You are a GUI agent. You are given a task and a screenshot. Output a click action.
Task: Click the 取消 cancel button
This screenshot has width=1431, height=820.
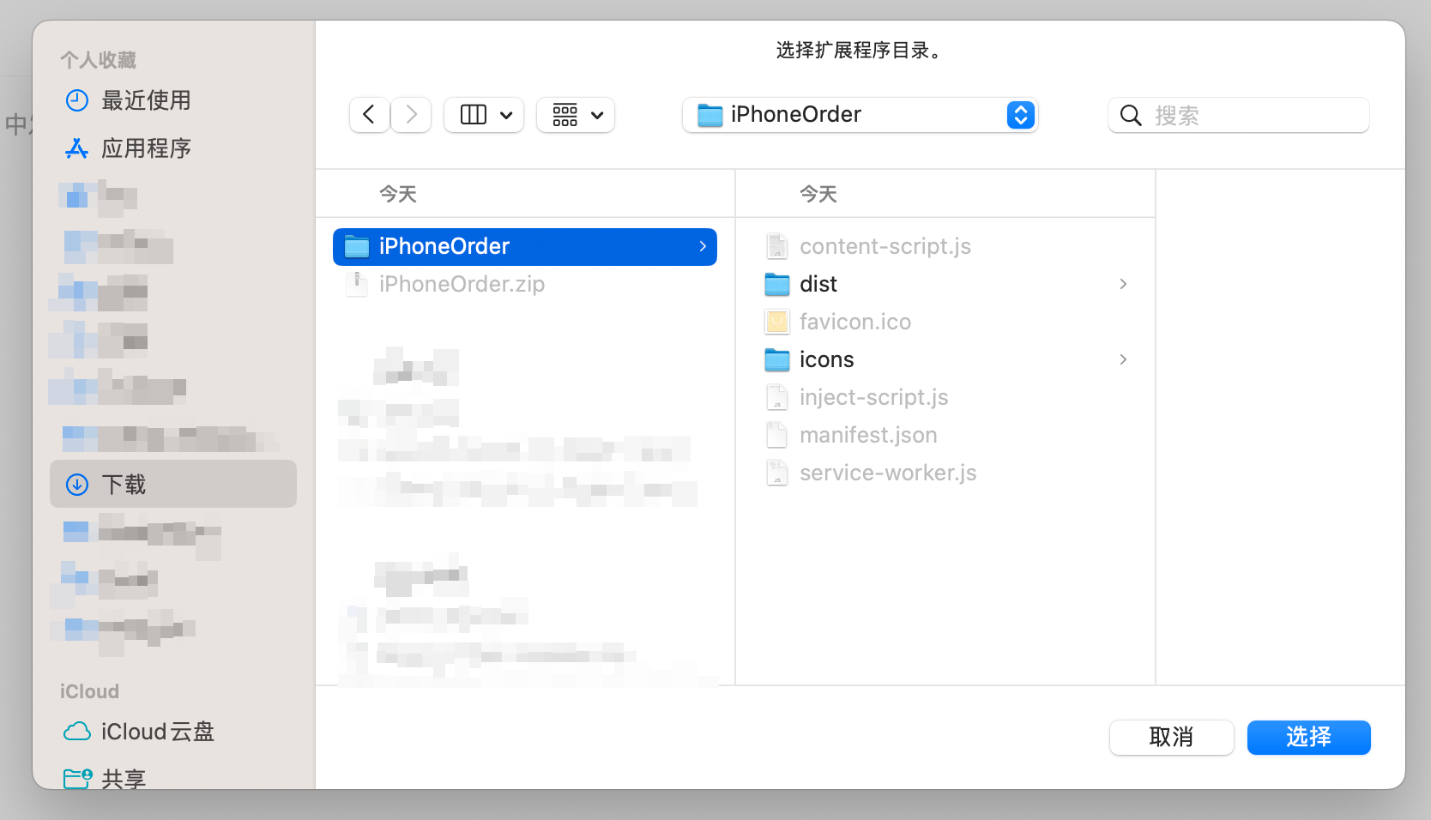coord(1171,738)
